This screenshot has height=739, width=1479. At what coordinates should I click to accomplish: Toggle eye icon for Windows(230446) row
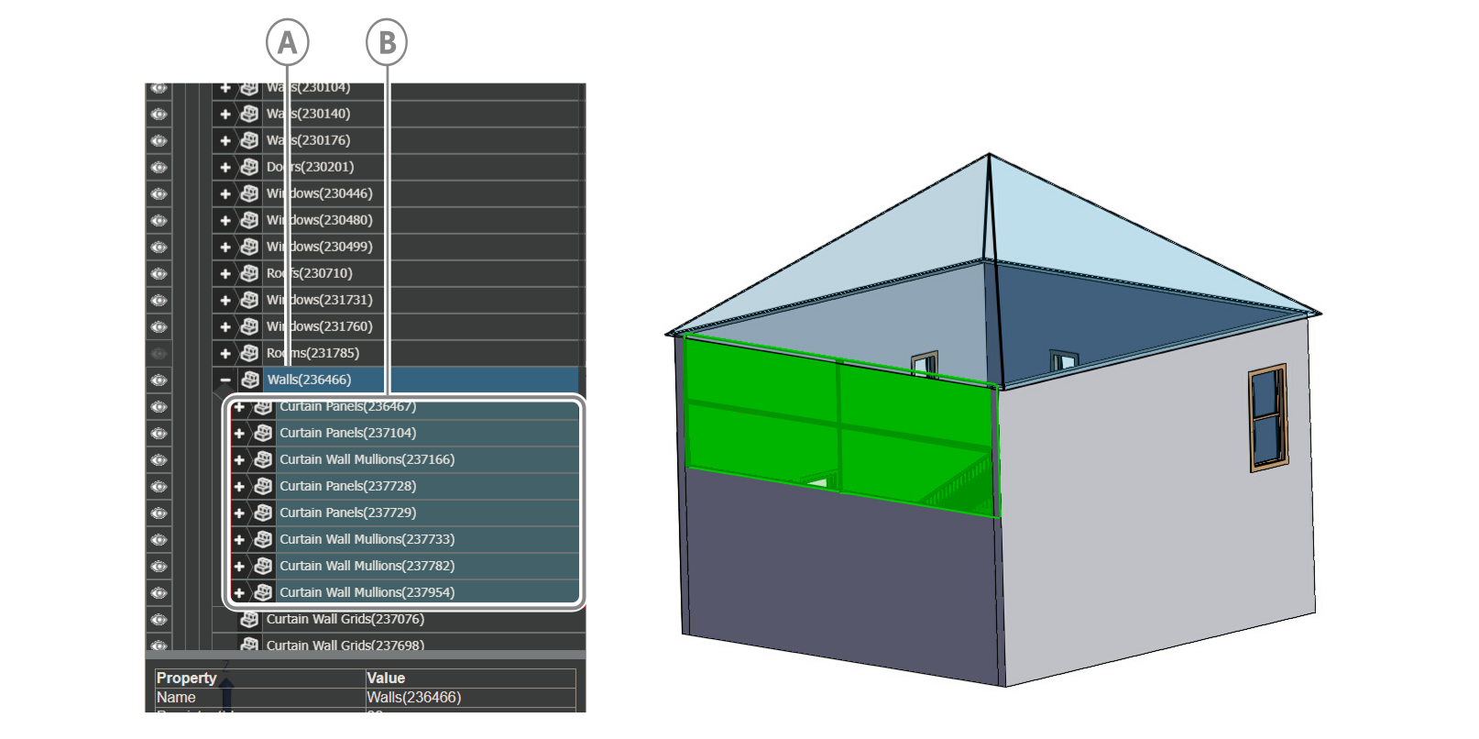159,193
